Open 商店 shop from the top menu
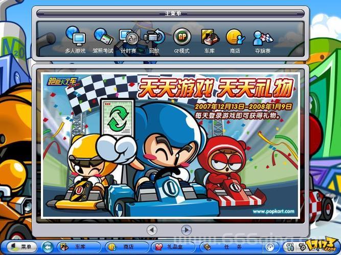Viewport: 341px width, 255px height. pos(235,41)
